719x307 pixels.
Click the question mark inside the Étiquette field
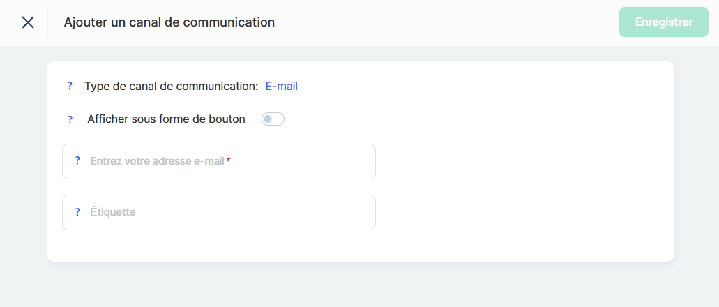point(77,212)
